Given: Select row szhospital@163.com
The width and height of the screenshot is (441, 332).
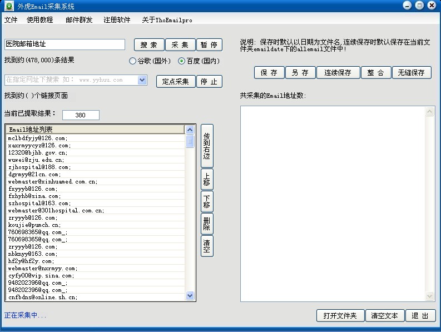Looking at the screenshot, I should tap(95, 203).
